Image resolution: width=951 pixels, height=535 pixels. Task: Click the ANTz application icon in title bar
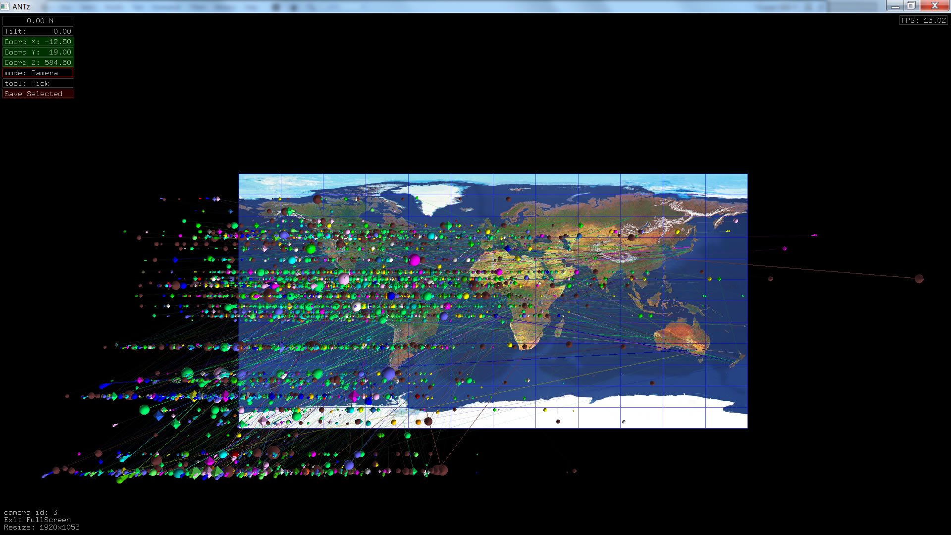(5, 6)
